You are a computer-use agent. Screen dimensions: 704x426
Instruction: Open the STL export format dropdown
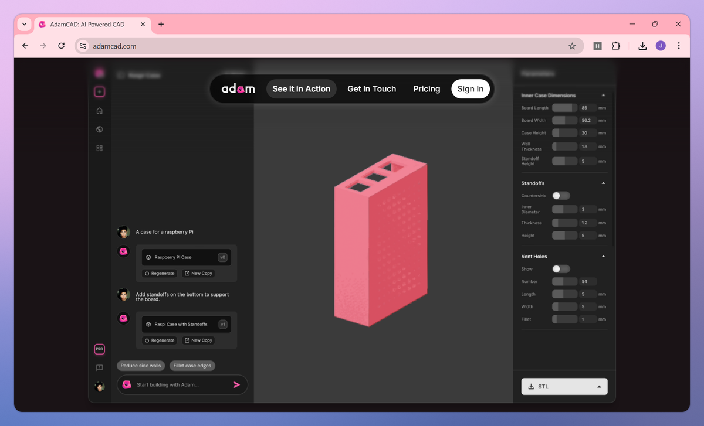[598, 386]
